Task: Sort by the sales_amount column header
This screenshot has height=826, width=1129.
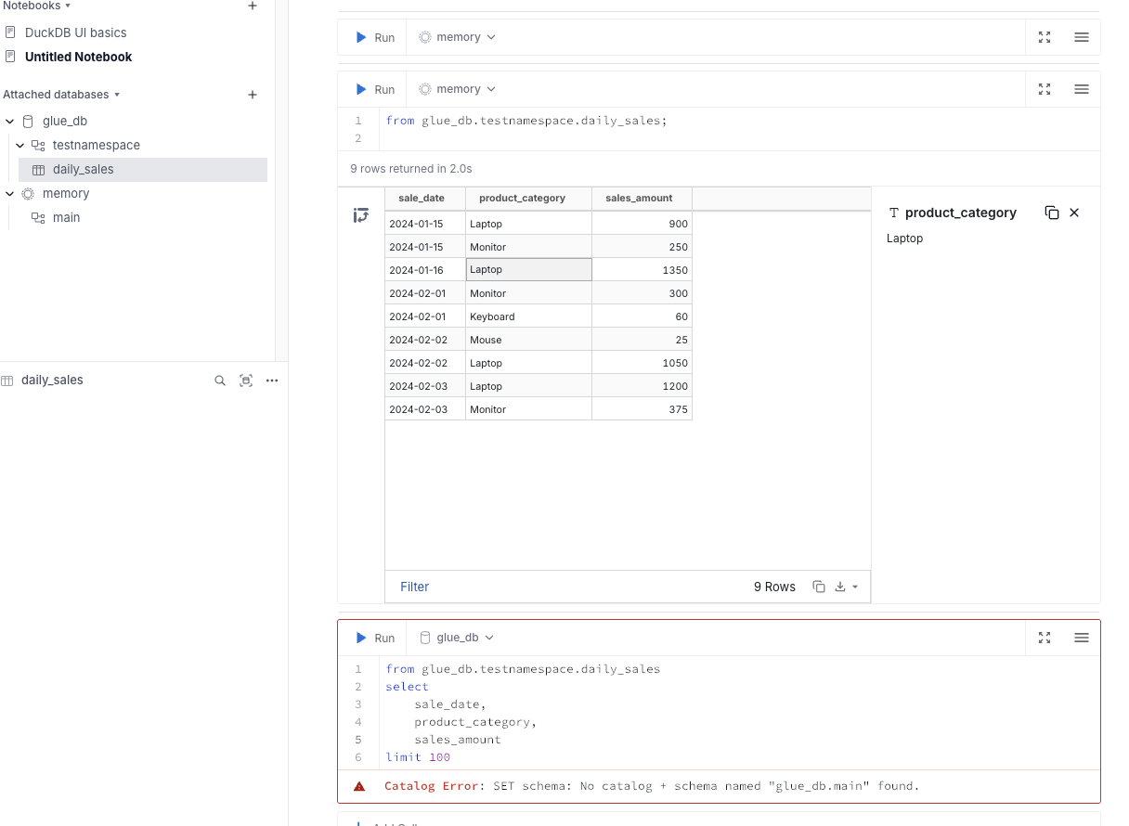Action: pos(639,198)
